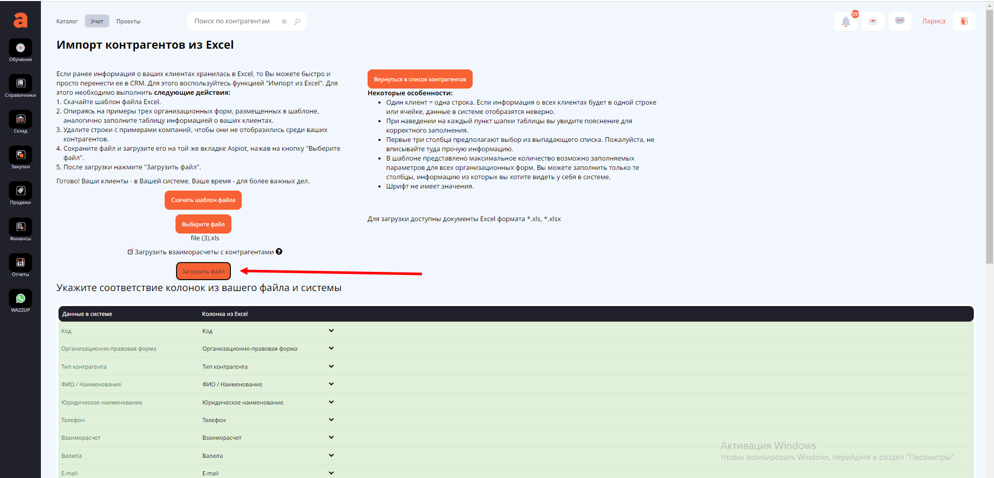Open the Финансы sidebar icon
This screenshot has height=478, width=994.
(20, 227)
